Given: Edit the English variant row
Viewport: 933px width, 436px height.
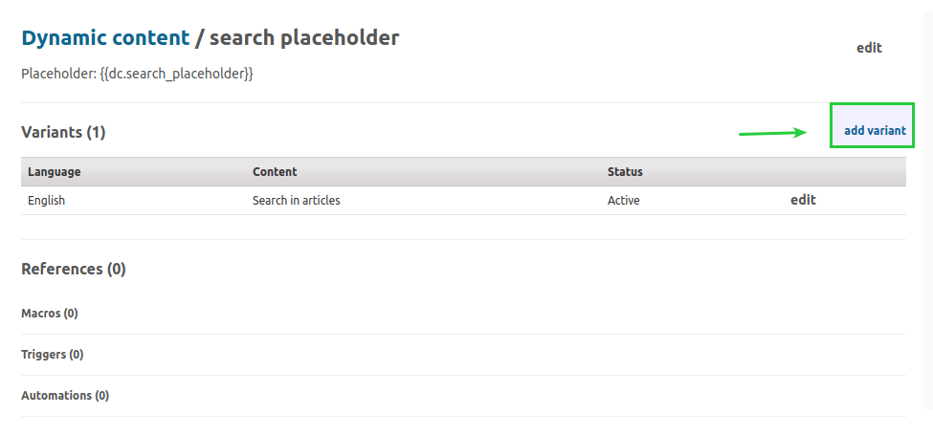Looking at the screenshot, I should tap(803, 200).
